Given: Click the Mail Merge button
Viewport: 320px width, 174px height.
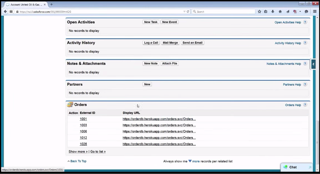Looking at the screenshot, I should pyautogui.click(x=170, y=43).
